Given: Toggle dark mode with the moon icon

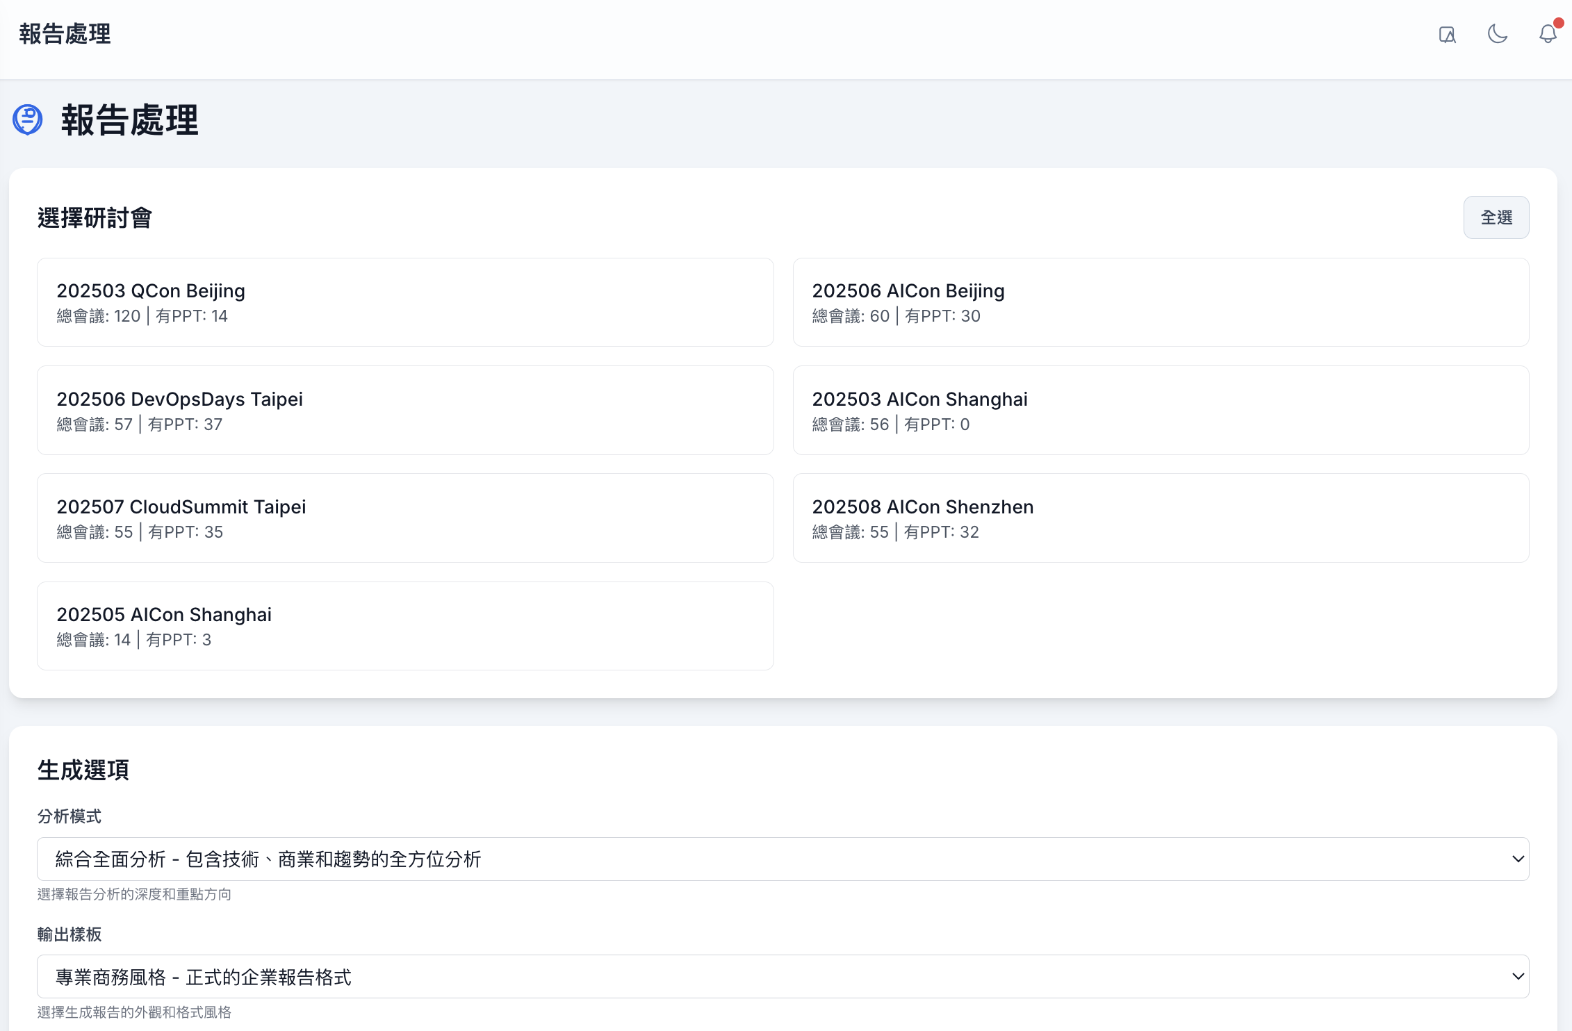Looking at the screenshot, I should (x=1497, y=34).
